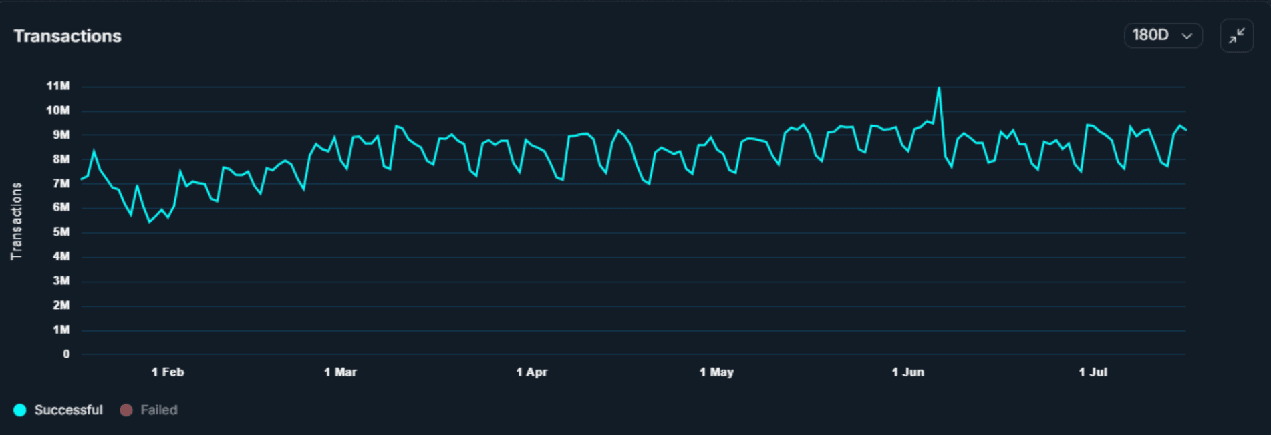
Task: Click the reddish Failed legend dot
Action: (x=126, y=410)
